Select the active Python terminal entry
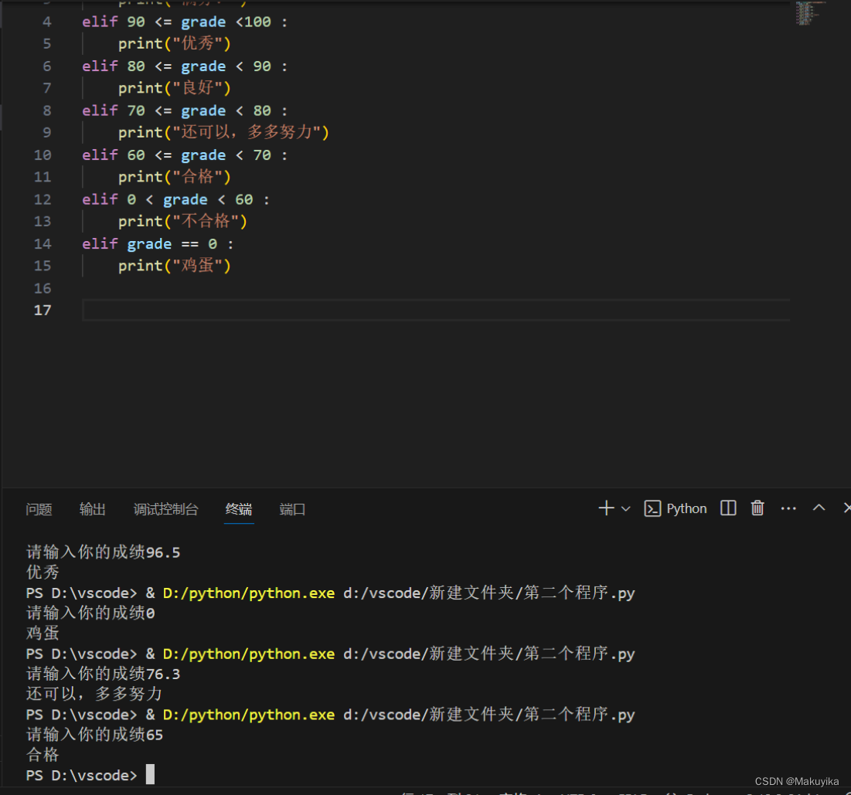 (686, 508)
